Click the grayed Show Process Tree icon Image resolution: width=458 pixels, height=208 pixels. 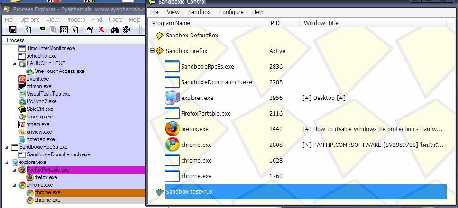coord(53,29)
